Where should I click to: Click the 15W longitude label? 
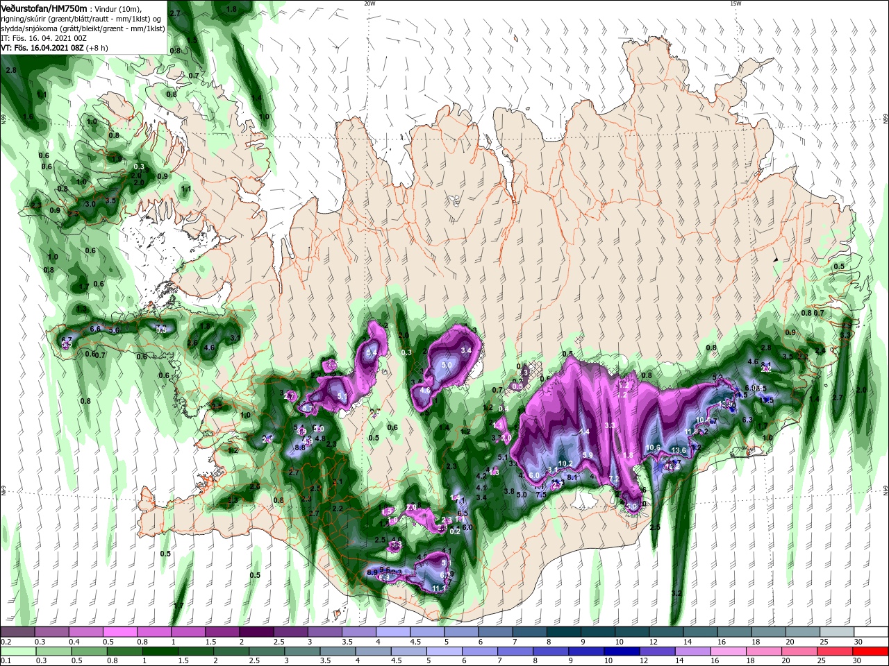735,3
